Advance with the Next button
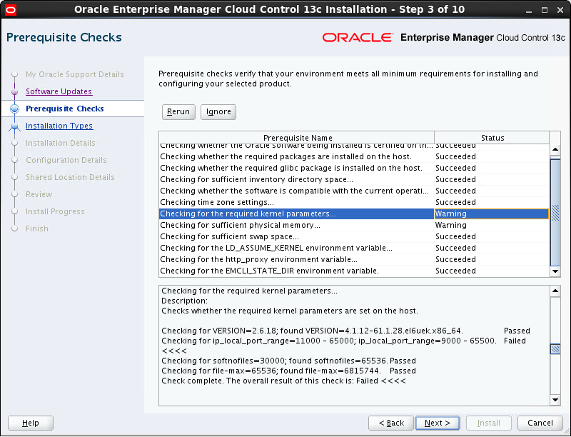The image size is (571, 437). point(437,423)
